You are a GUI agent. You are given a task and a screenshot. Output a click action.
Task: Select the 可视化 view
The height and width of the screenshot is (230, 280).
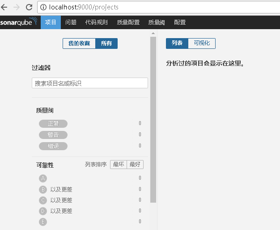point(202,43)
